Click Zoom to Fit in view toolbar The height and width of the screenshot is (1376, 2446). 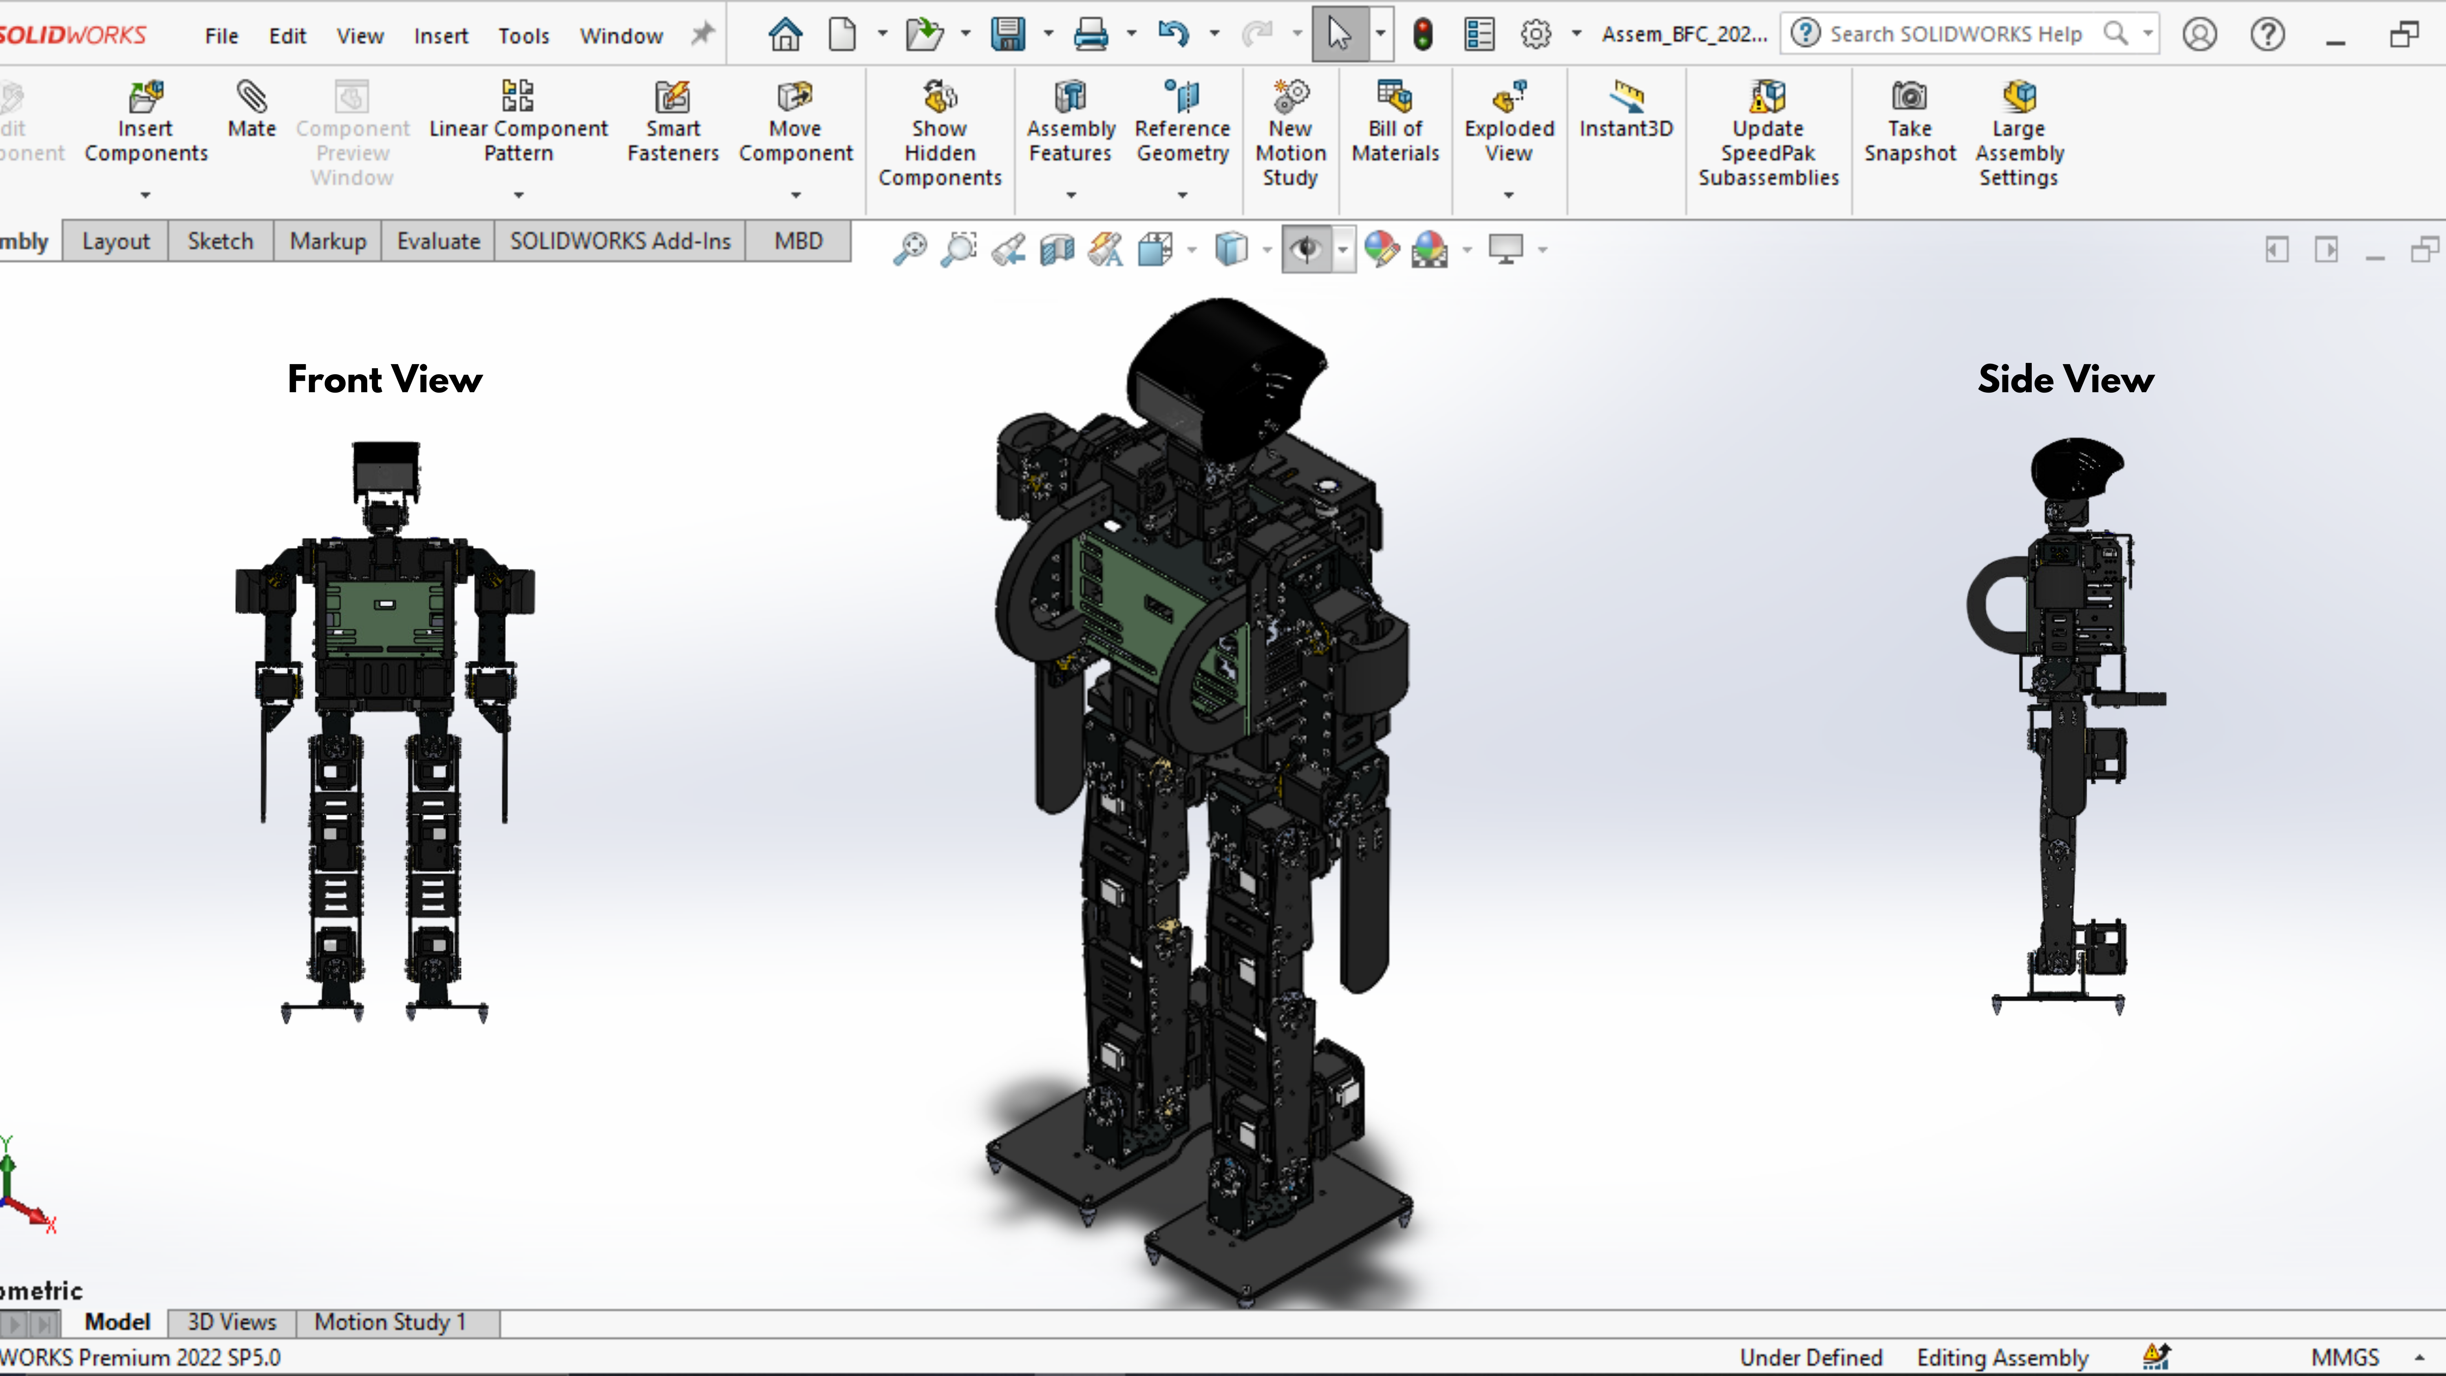(x=910, y=250)
